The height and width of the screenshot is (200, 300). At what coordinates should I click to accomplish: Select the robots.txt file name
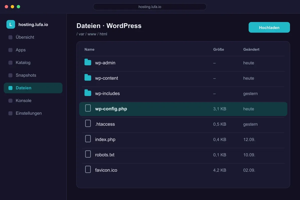point(105,155)
